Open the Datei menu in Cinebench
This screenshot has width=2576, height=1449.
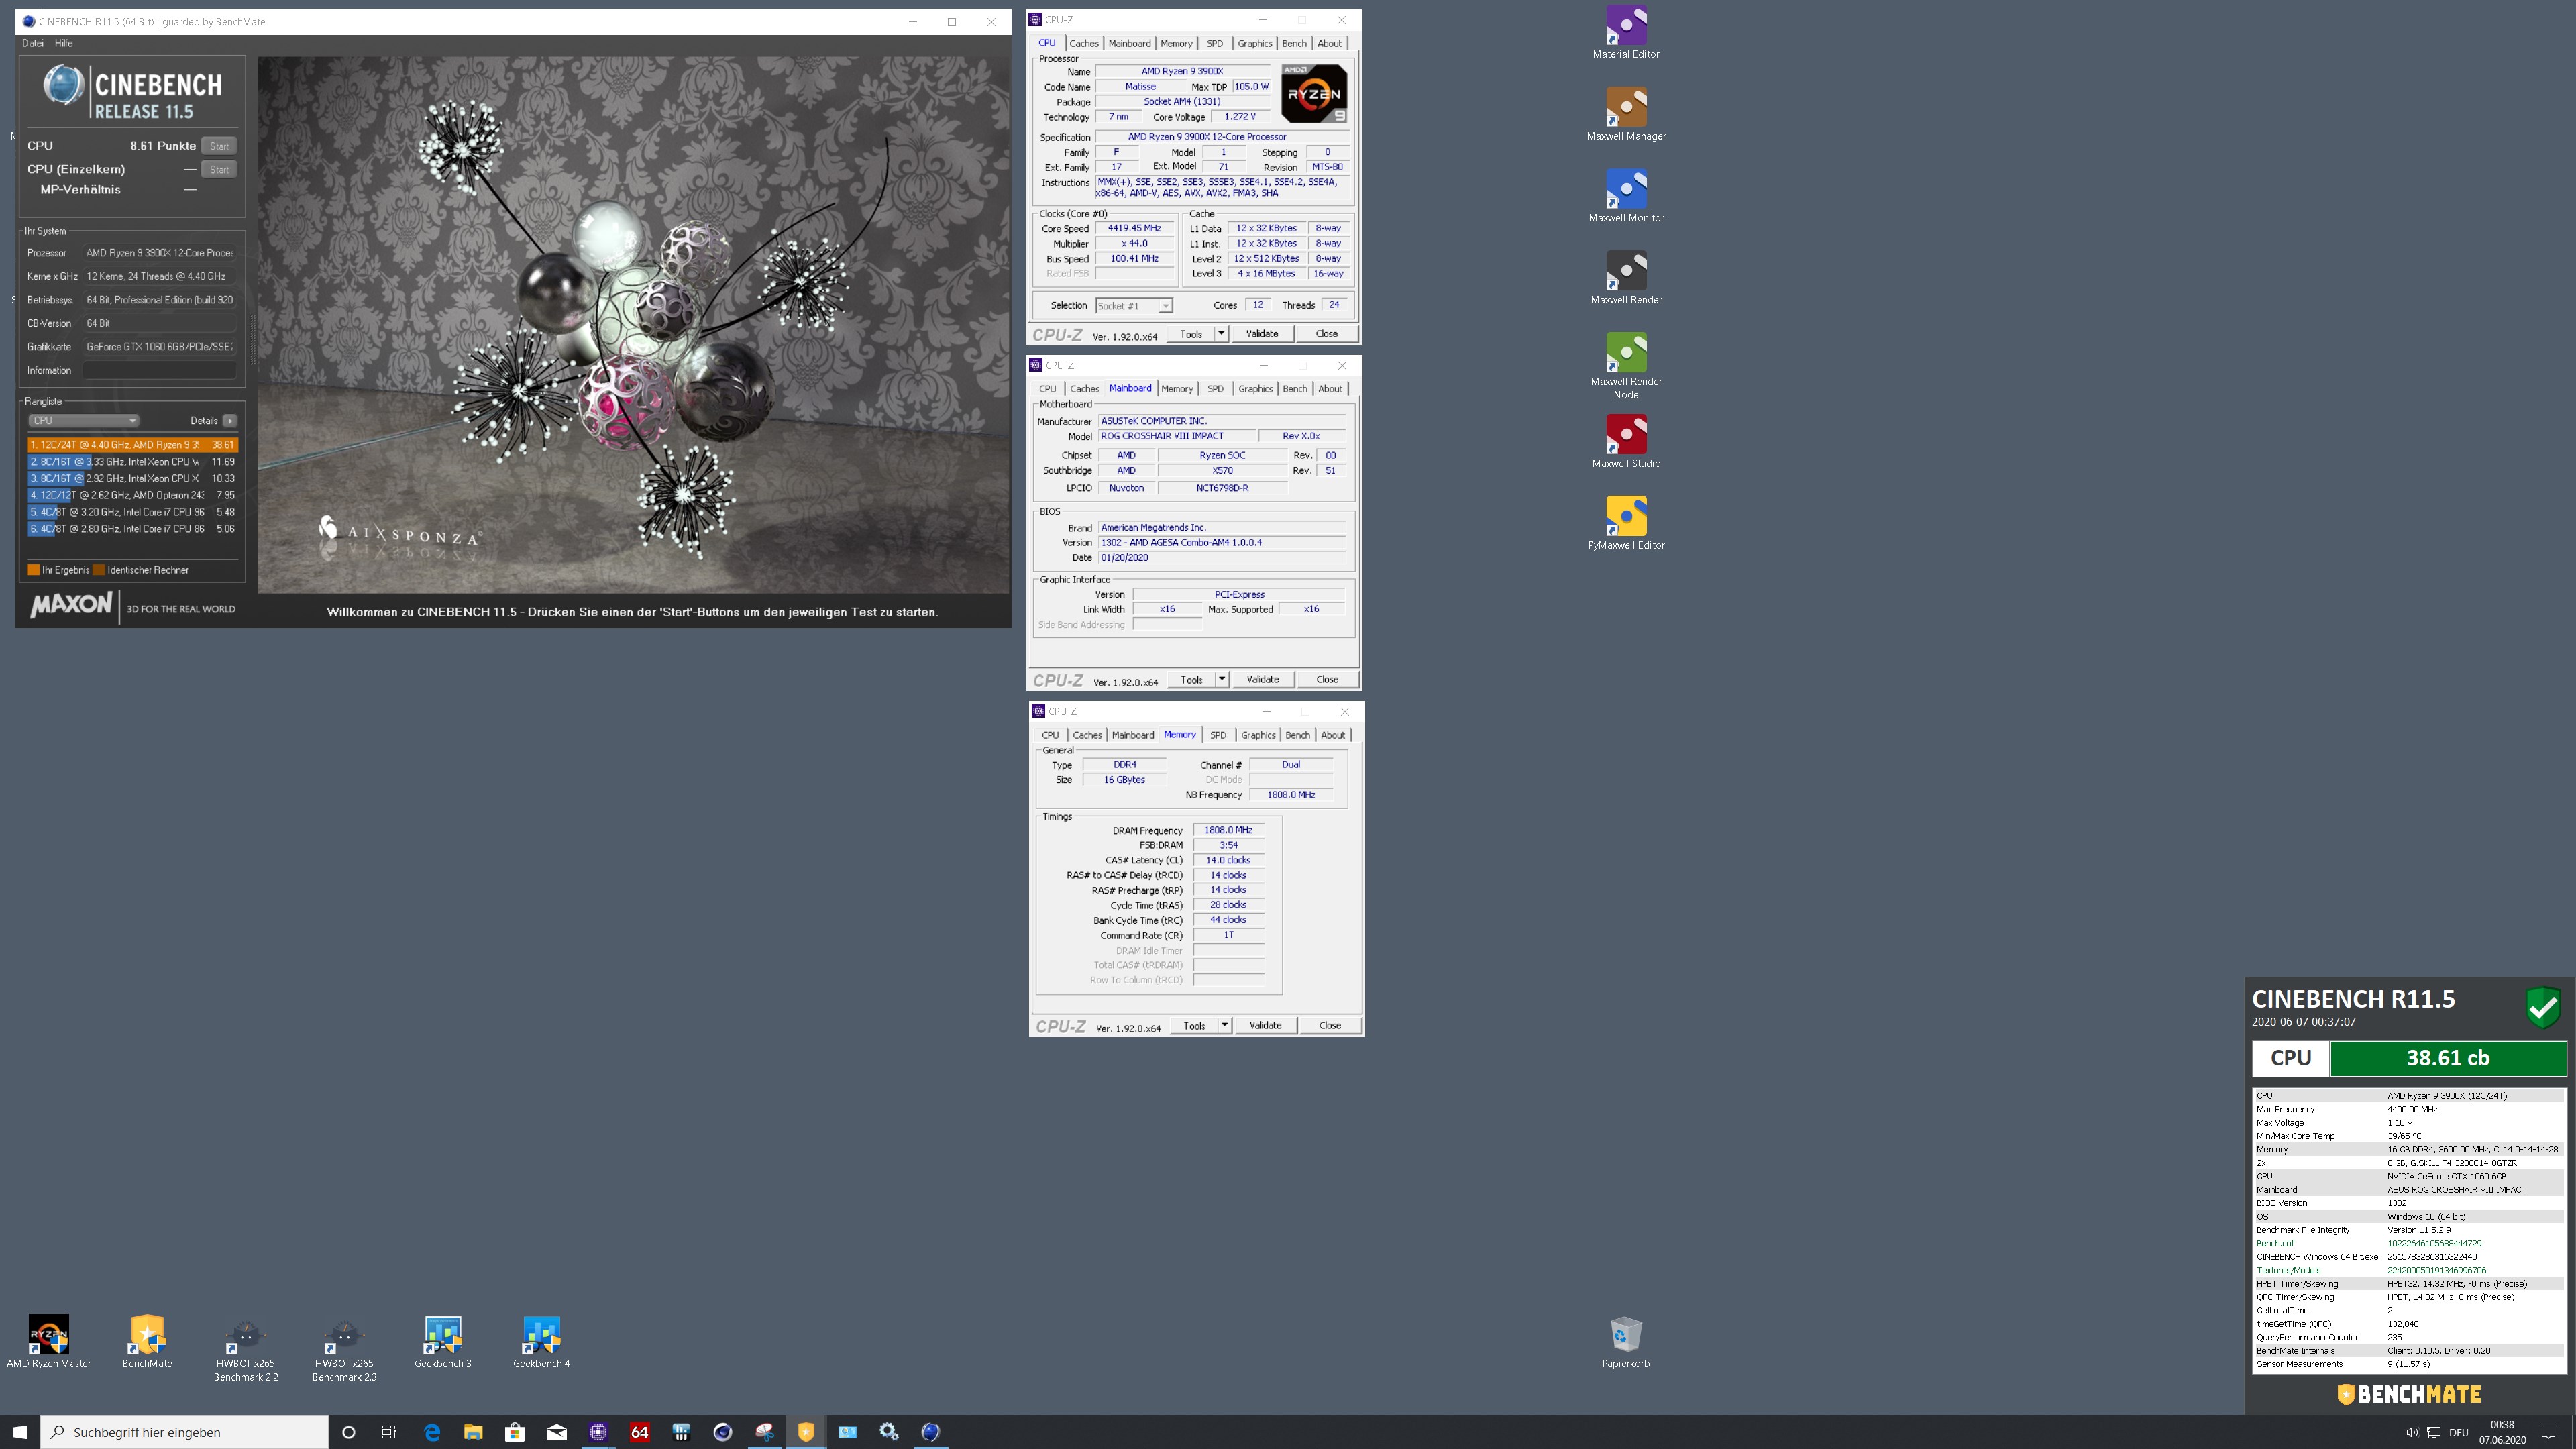pos(33,43)
